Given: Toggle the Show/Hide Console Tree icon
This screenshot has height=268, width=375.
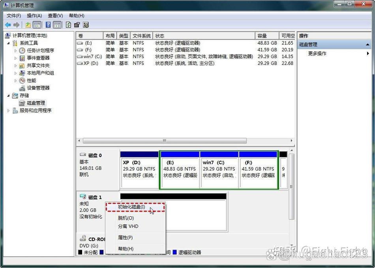Looking at the screenshot, I should (x=37, y=24).
